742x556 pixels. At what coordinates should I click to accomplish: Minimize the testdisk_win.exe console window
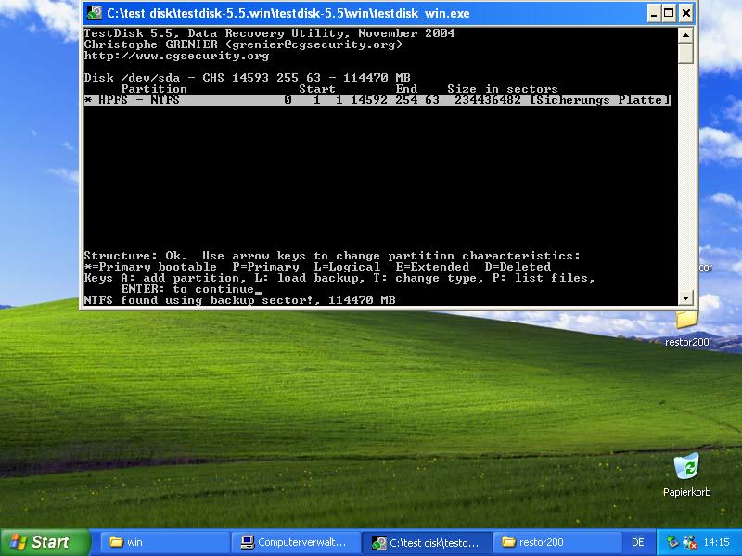click(654, 13)
